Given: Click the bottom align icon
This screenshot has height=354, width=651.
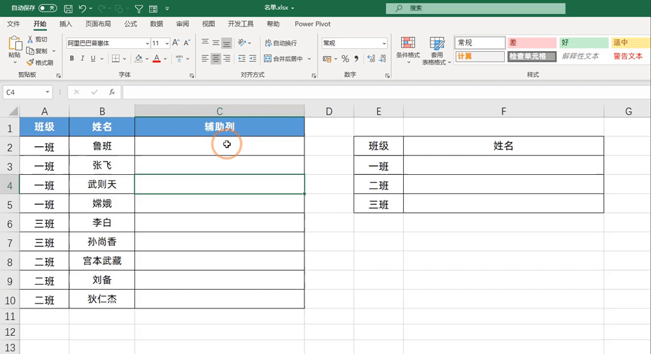Looking at the screenshot, I should (227, 43).
